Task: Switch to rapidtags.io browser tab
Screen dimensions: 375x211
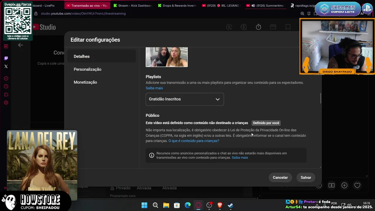Action: (303, 6)
